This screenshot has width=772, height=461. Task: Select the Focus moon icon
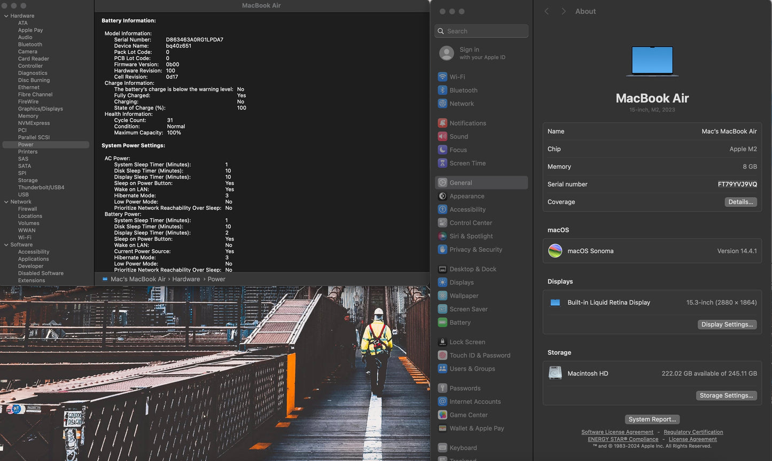442,150
